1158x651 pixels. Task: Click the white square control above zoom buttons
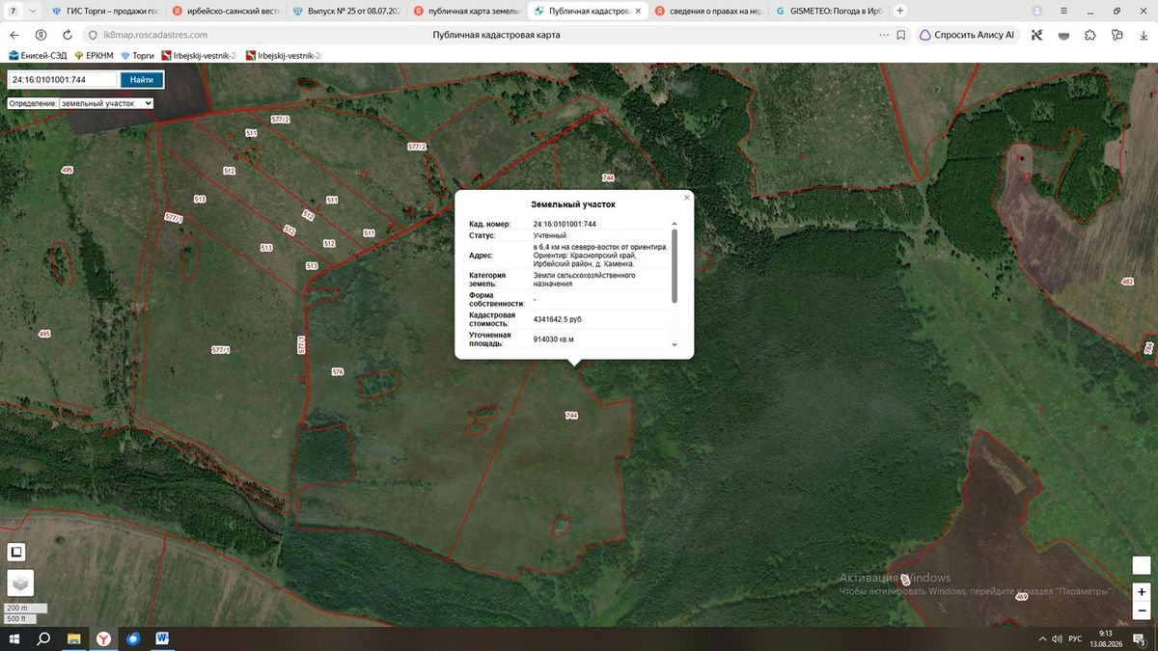click(x=1142, y=565)
